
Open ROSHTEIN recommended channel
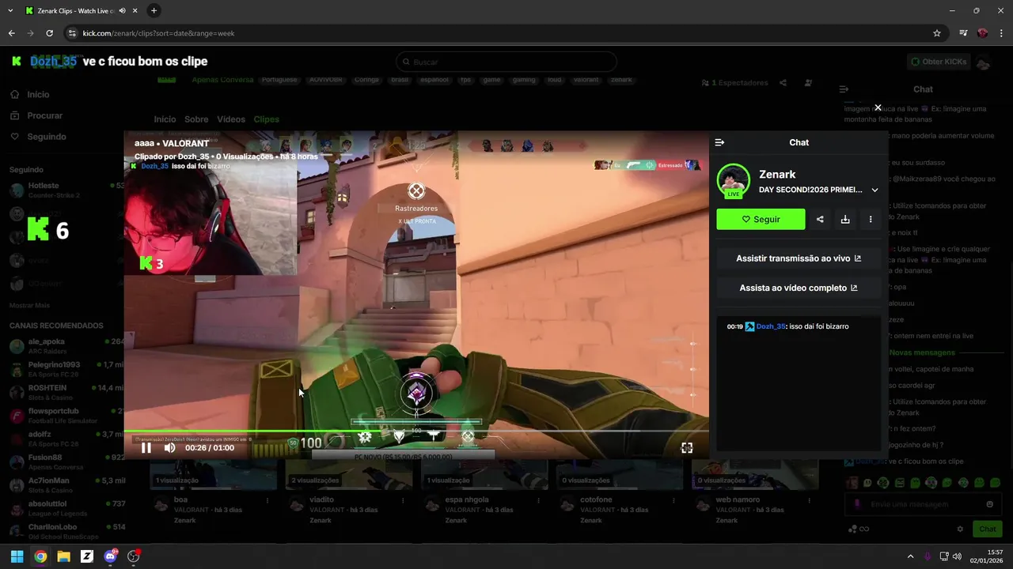pos(66,393)
